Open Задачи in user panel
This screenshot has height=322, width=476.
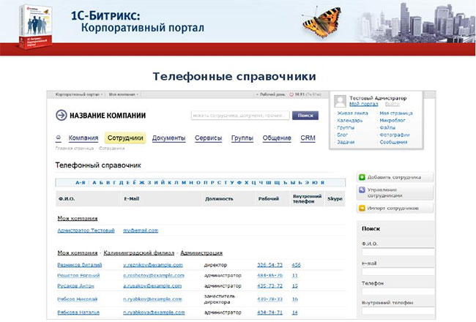(x=346, y=142)
